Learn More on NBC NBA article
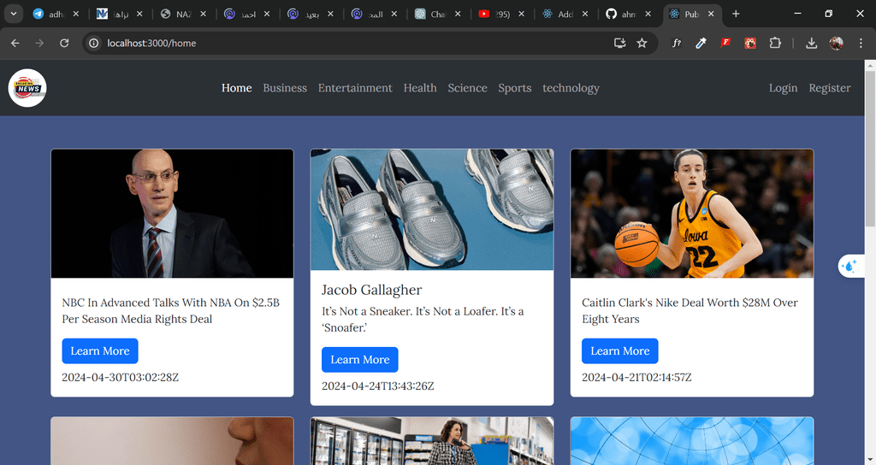This screenshot has height=465, width=876. tap(100, 351)
